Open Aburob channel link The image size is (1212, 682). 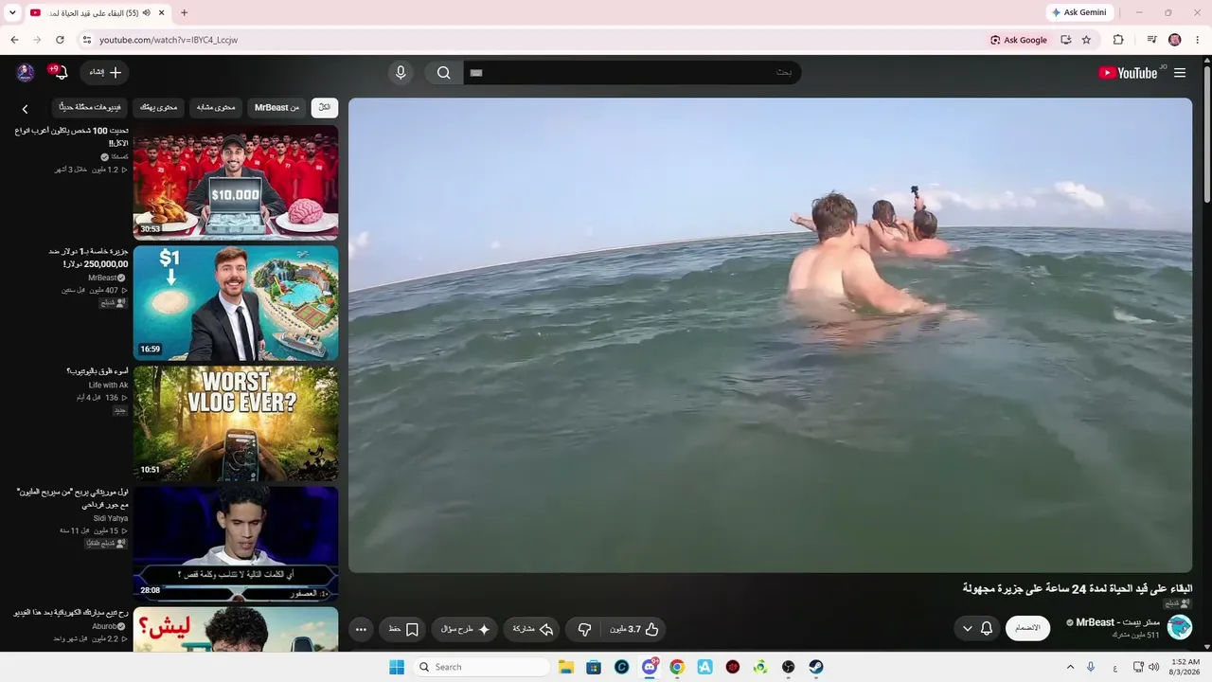click(x=107, y=626)
